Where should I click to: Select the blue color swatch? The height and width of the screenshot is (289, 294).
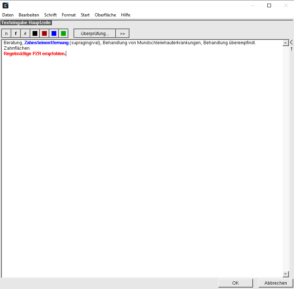[54, 34]
